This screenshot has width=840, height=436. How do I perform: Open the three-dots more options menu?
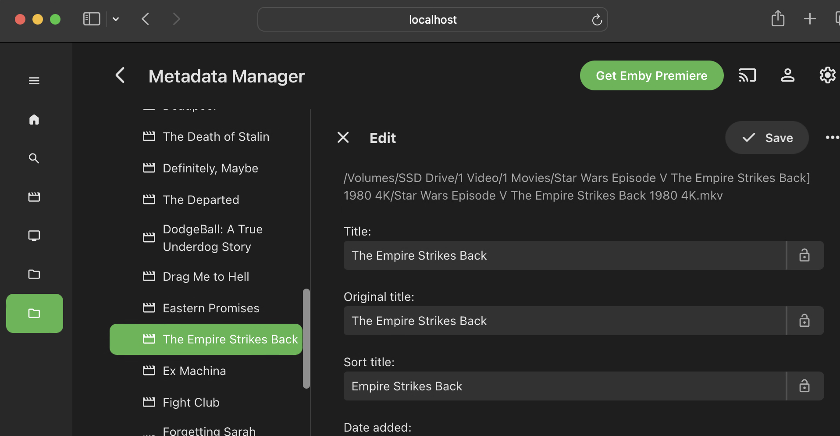pyautogui.click(x=832, y=138)
